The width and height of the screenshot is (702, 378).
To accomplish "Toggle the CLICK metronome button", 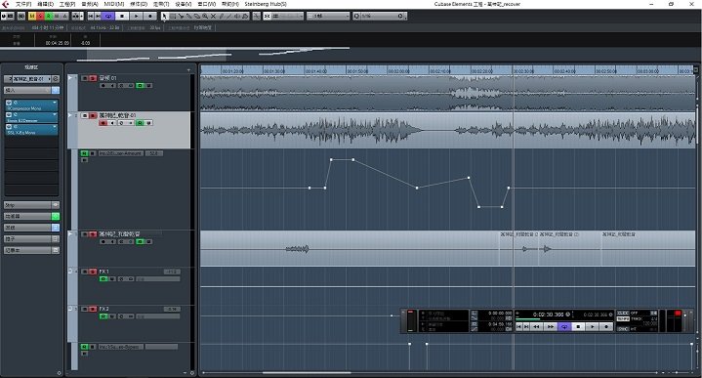I will point(623,314).
